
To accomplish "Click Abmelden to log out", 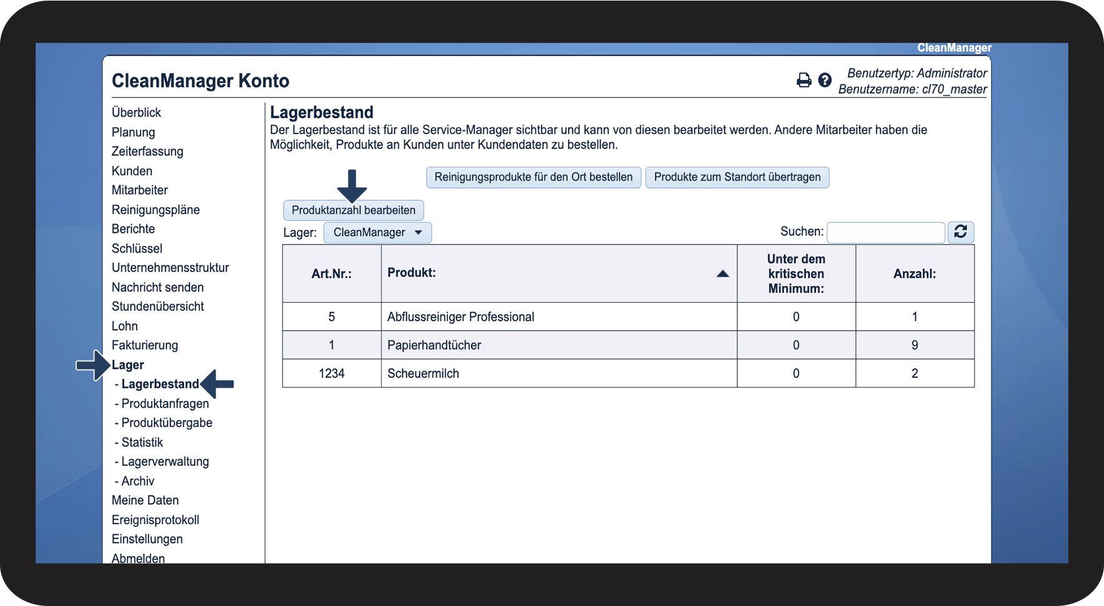I will pyautogui.click(x=138, y=558).
